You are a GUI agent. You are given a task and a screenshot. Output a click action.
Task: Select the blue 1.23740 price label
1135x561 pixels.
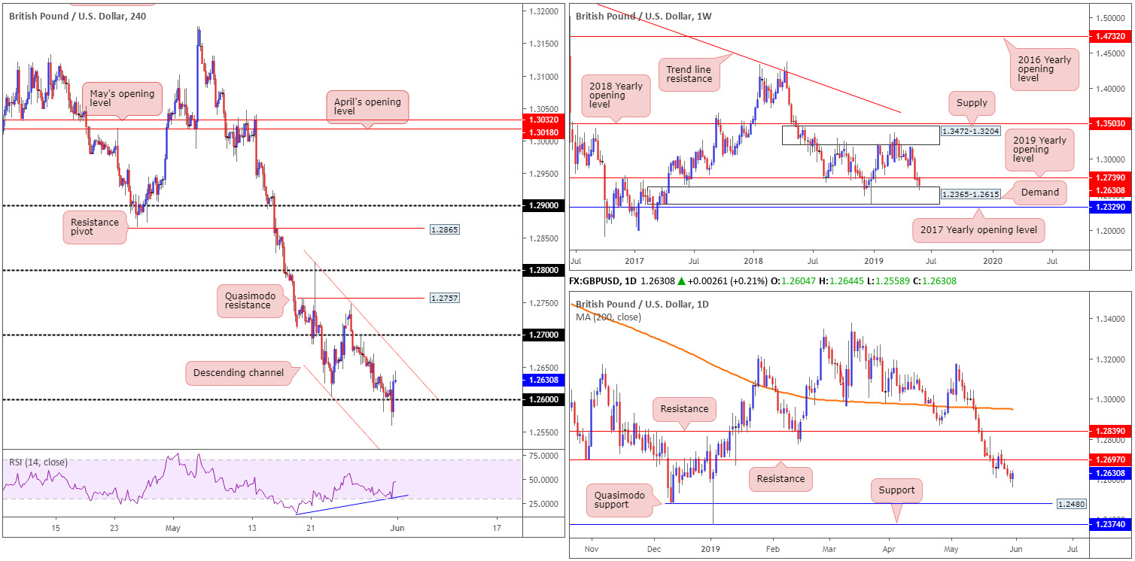(1112, 524)
